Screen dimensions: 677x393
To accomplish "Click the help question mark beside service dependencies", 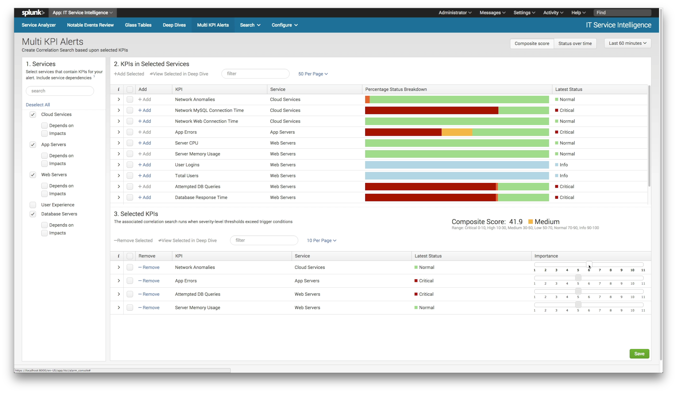I will coord(94,77).
